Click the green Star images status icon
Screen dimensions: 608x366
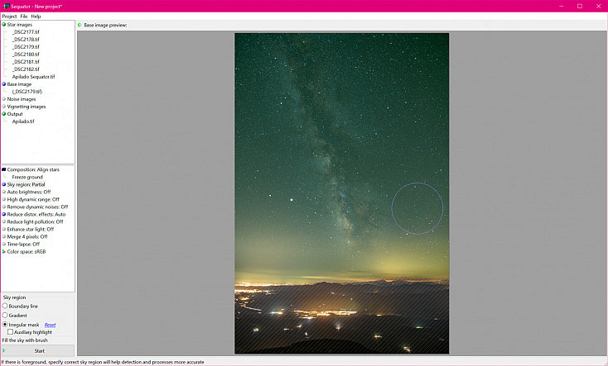[4, 25]
